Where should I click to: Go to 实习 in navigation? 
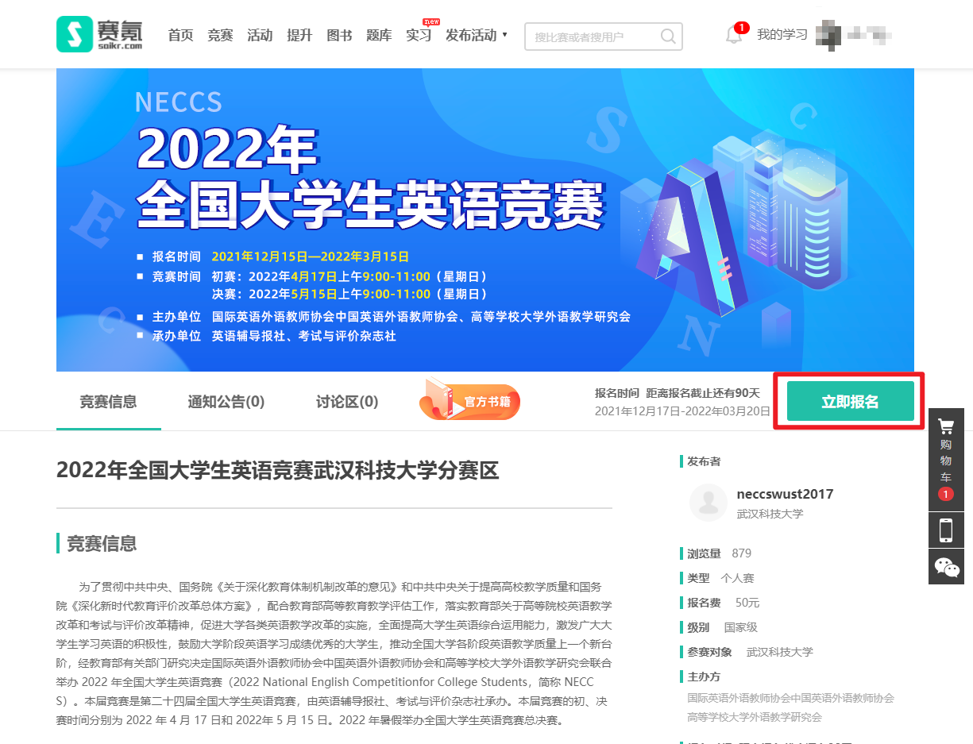pos(419,35)
